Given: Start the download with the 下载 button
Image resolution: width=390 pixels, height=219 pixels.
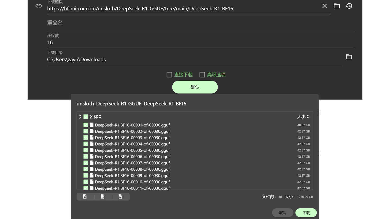Looking at the screenshot, I should point(306,213).
